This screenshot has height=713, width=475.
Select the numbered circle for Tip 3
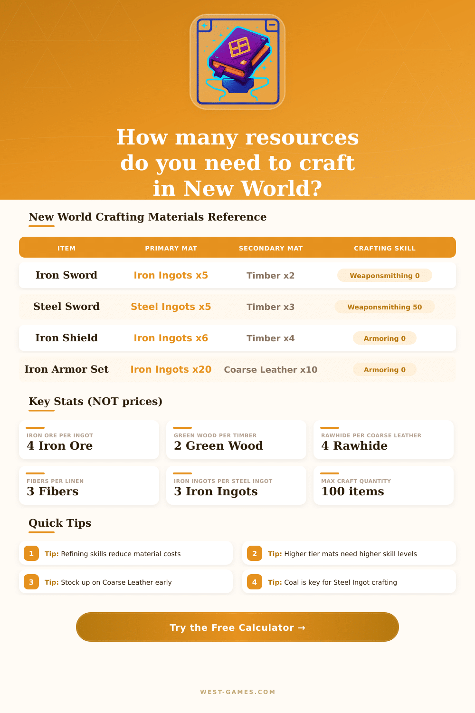31,582
